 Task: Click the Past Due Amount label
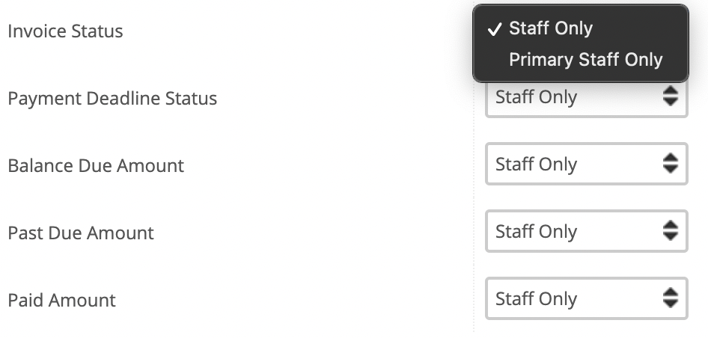tap(81, 233)
